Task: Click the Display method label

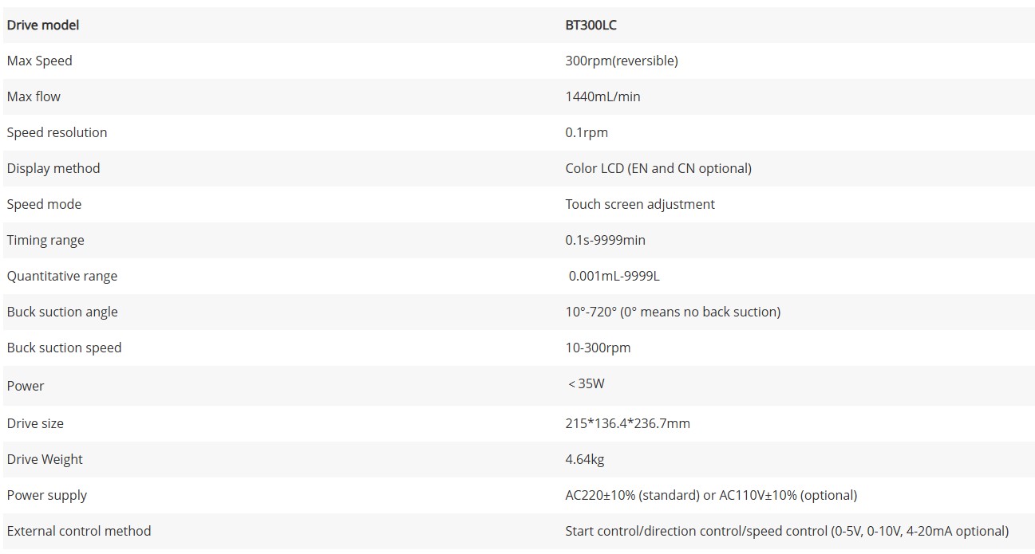Action: (x=53, y=168)
